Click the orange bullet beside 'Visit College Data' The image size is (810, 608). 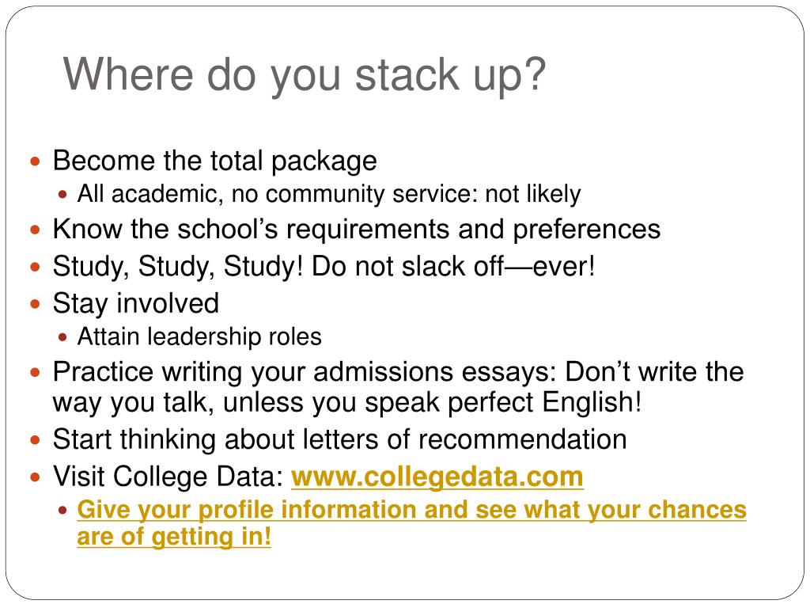click(35, 477)
